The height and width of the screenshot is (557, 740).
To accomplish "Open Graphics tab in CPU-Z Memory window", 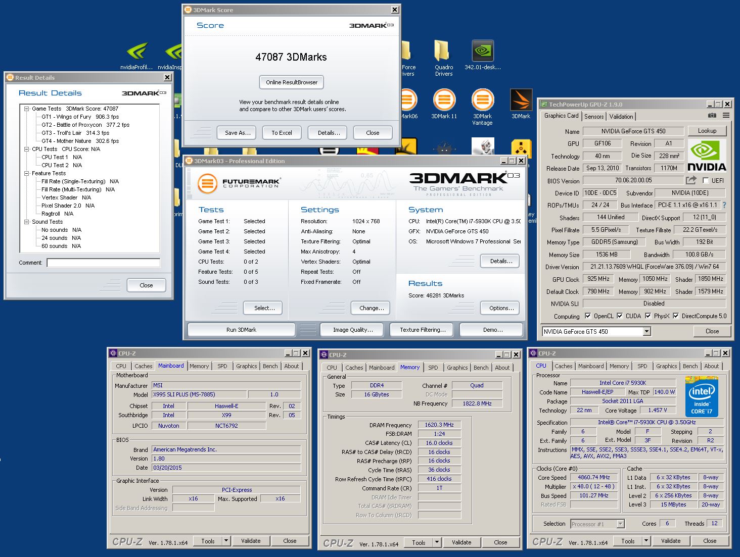I will (457, 368).
